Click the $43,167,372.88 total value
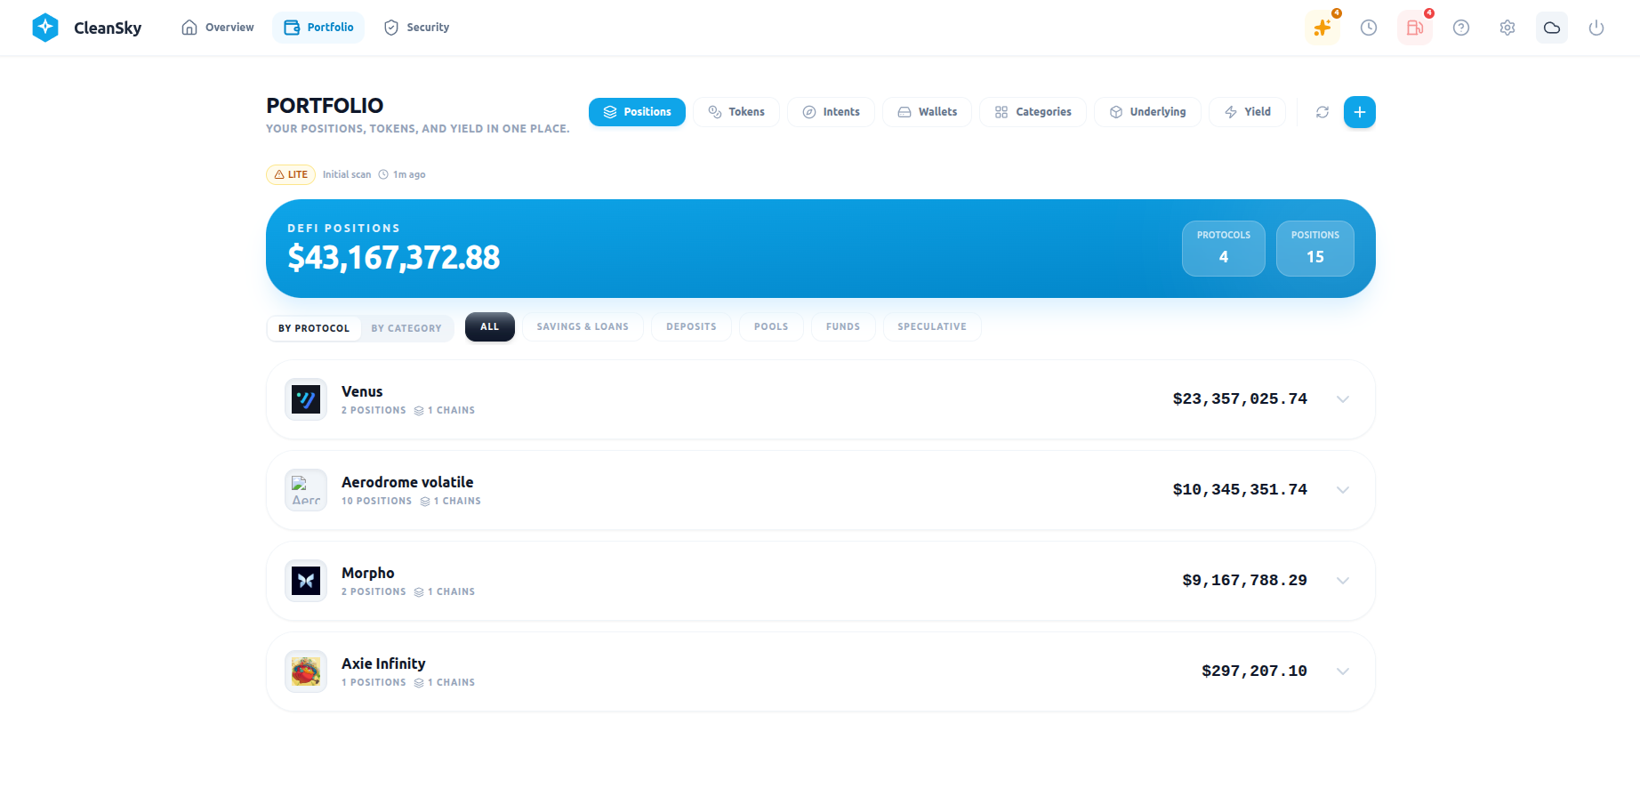Viewport: 1640px width, 796px height. [394, 258]
